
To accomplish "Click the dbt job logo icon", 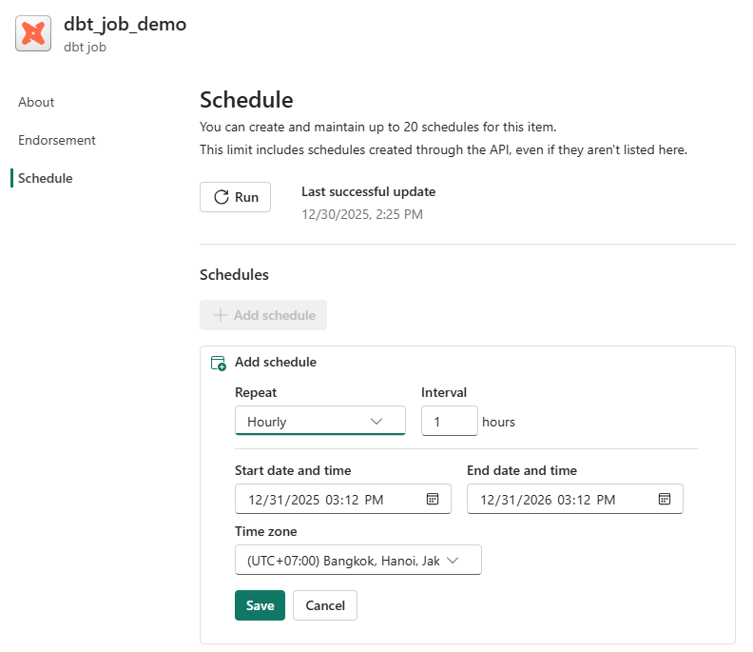I will [33, 33].
